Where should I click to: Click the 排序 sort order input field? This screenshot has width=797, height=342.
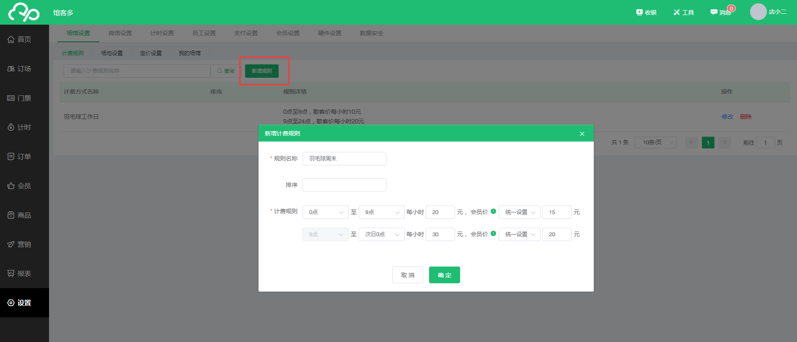(x=344, y=185)
